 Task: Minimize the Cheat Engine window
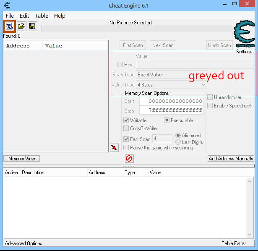(225, 4)
